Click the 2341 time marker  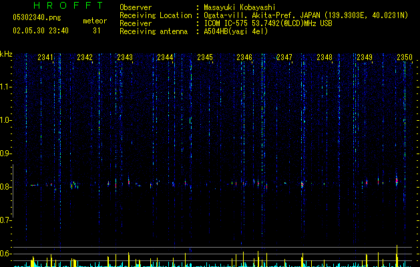click(45, 57)
